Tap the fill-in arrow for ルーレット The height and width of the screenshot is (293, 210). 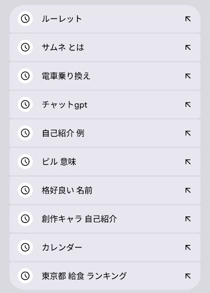pyautogui.click(x=188, y=19)
